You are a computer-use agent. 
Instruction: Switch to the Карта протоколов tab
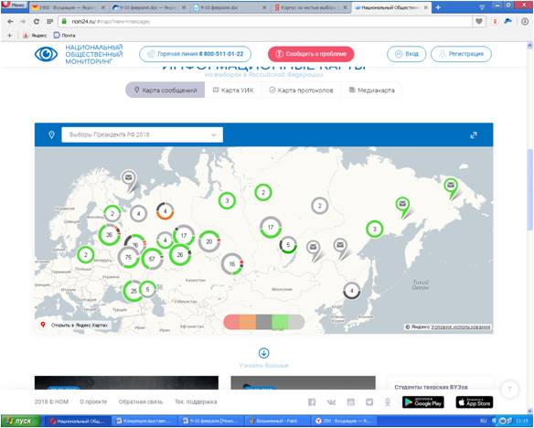[x=301, y=91]
